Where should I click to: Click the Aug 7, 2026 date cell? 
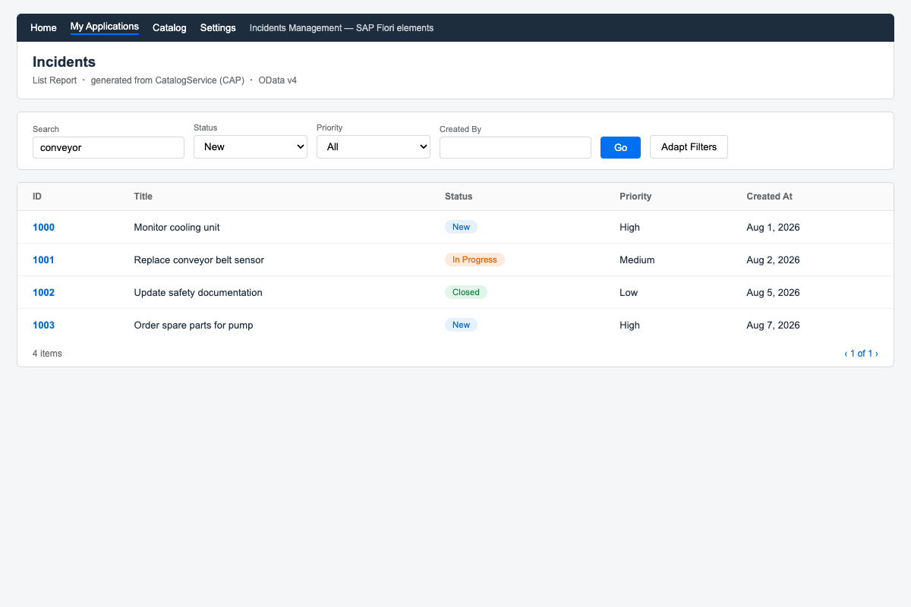tap(773, 325)
